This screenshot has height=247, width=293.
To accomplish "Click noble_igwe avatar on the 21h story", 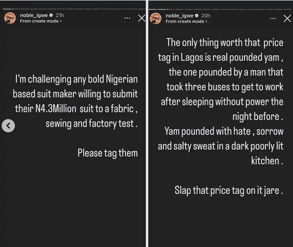I will pos(10,18).
